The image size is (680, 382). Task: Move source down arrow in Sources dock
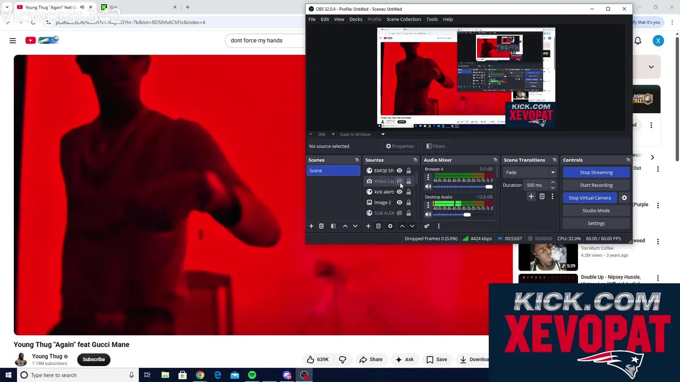(x=412, y=226)
